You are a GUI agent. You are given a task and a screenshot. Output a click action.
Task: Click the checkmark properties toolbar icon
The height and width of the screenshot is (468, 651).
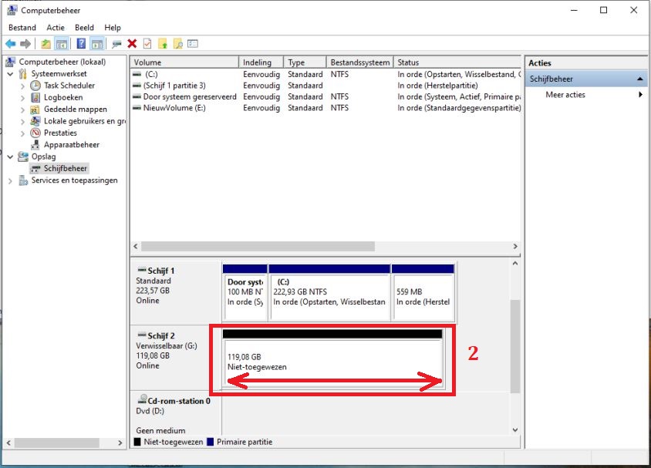(x=147, y=44)
